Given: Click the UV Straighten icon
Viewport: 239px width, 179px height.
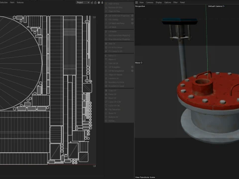Looking at the screenshot, I should [106, 67].
